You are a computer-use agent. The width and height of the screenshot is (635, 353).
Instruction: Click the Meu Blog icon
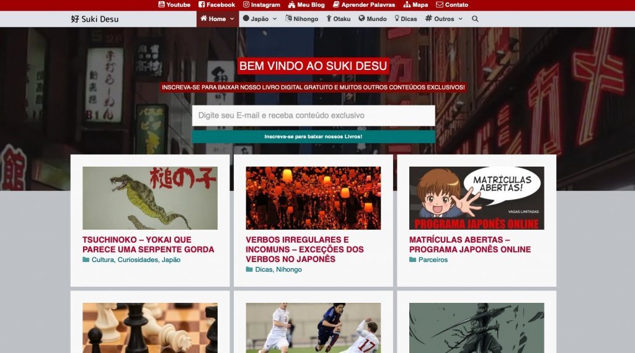pyautogui.click(x=291, y=5)
